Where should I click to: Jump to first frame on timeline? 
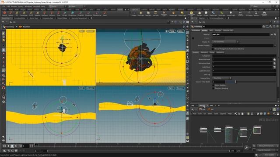pyautogui.click(x=4, y=146)
